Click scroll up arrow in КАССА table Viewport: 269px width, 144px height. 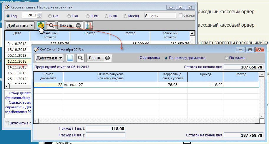(262, 74)
